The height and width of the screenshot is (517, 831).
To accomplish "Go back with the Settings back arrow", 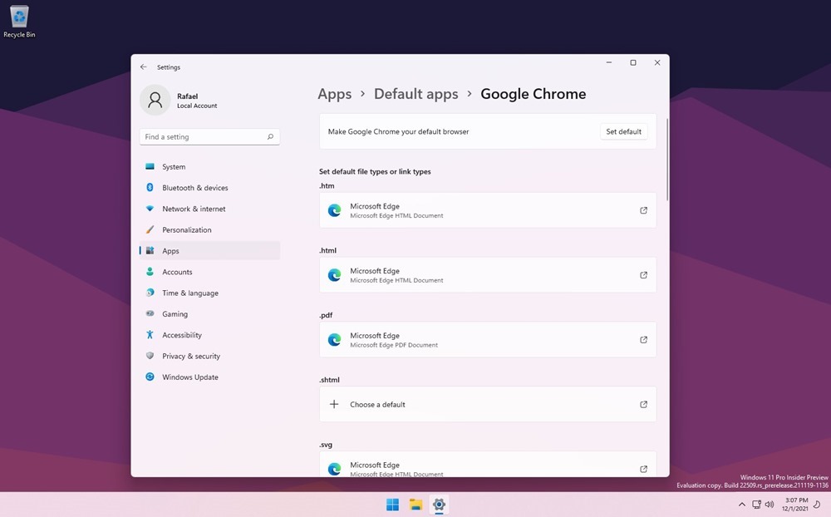I will 144,66.
